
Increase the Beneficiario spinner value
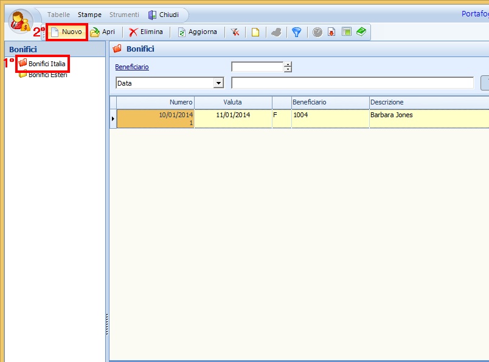point(288,64)
